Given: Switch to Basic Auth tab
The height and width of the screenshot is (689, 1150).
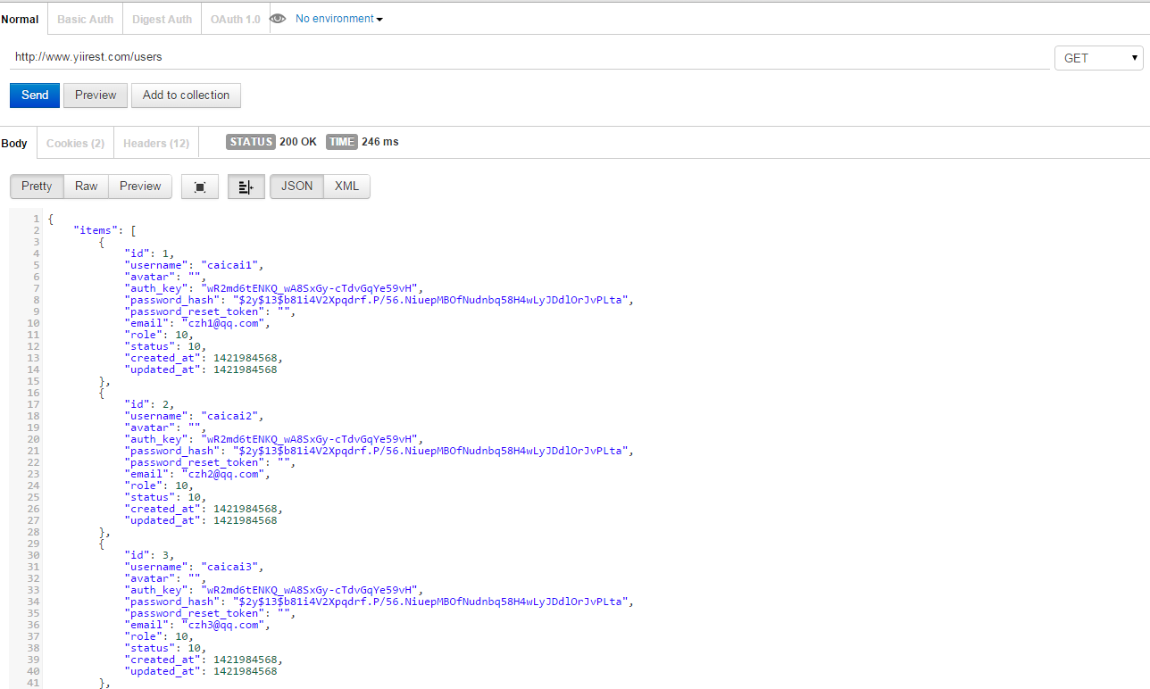Looking at the screenshot, I should (86, 19).
